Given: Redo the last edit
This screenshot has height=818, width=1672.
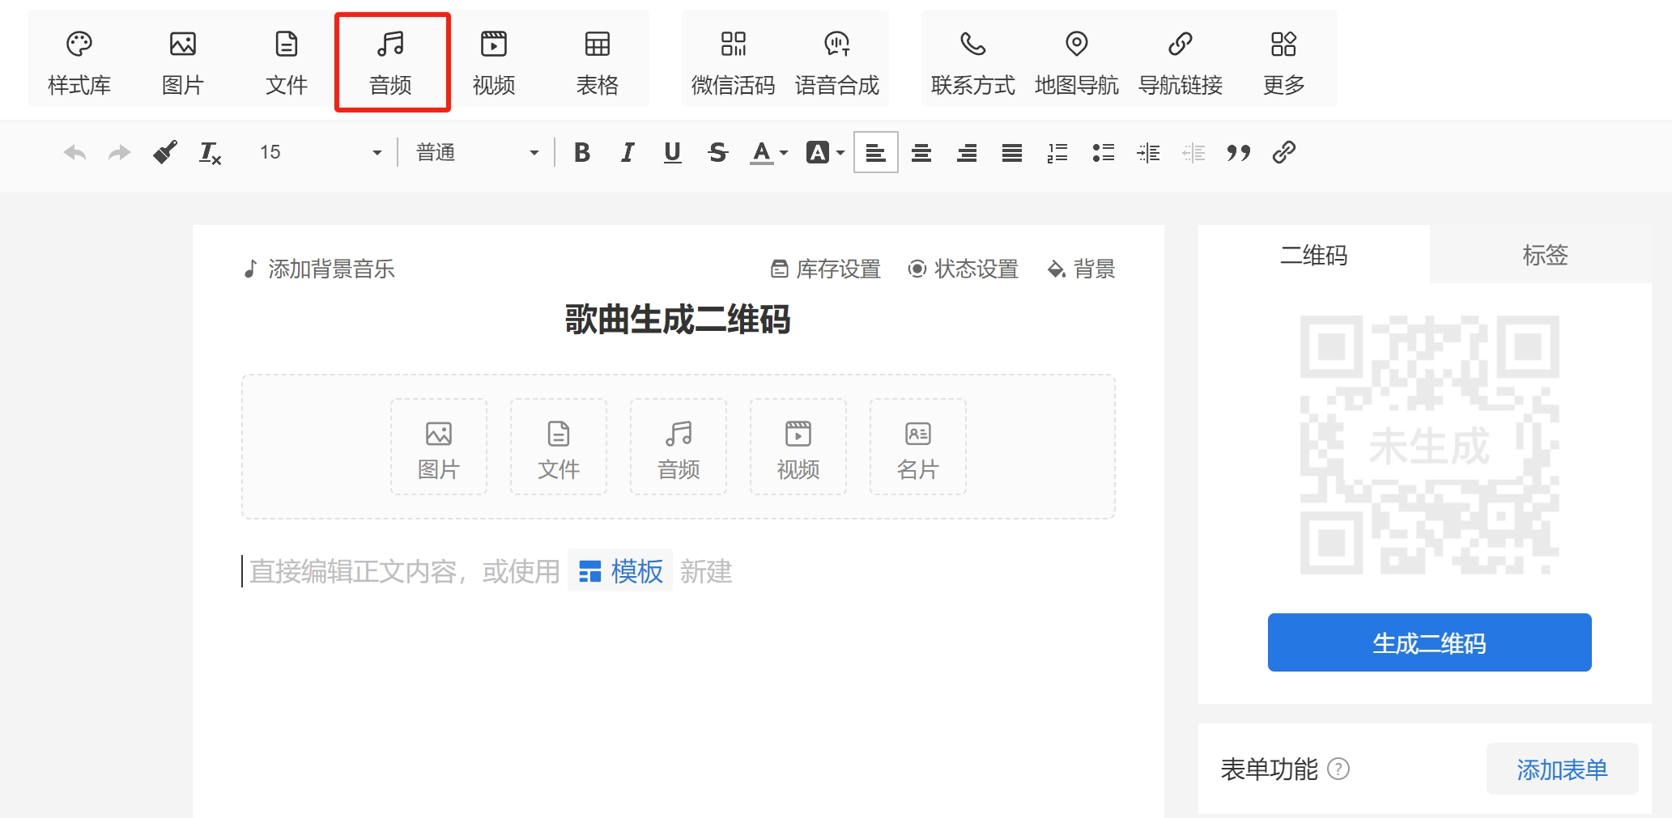Looking at the screenshot, I should tap(120, 152).
